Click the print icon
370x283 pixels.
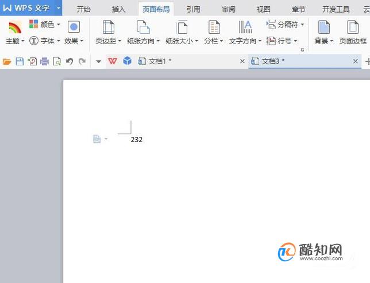44,62
